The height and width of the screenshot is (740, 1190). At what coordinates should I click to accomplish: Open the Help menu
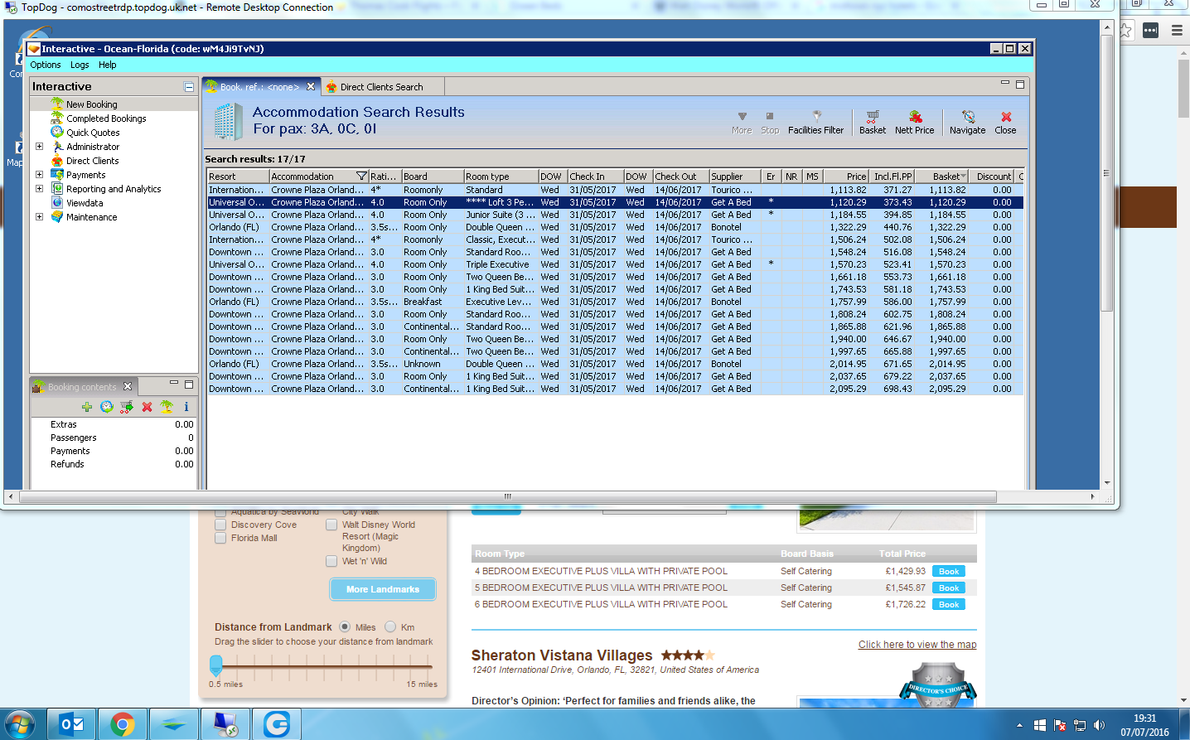[108, 65]
